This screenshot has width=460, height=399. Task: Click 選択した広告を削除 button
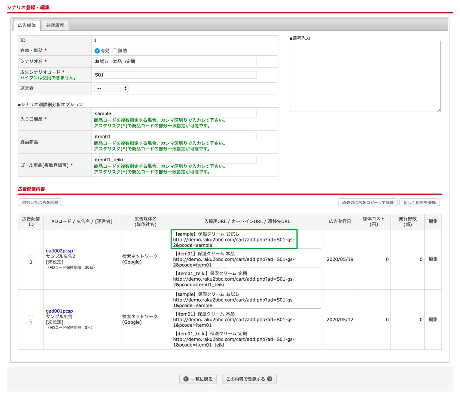(x=40, y=202)
